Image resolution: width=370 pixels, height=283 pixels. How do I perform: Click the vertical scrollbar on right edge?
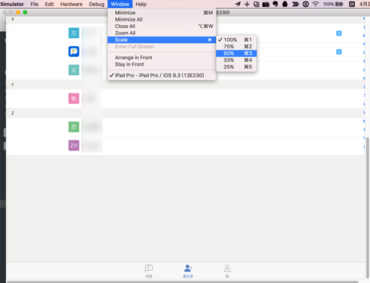coord(368,208)
